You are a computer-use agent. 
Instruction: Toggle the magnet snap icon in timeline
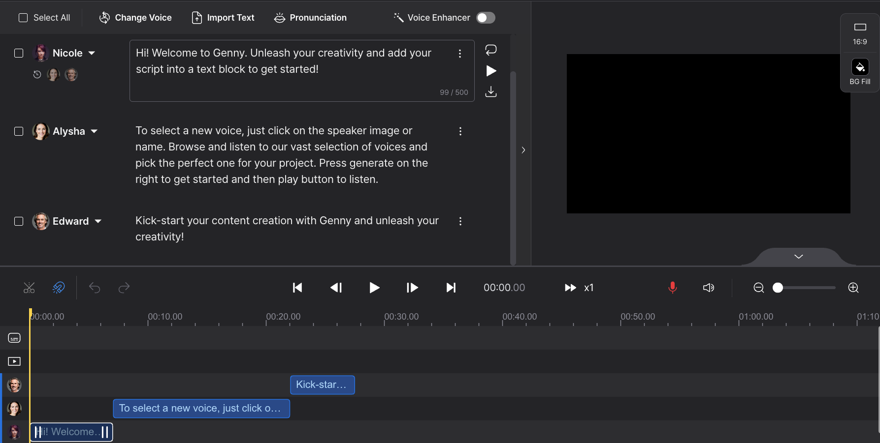click(x=59, y=288)
